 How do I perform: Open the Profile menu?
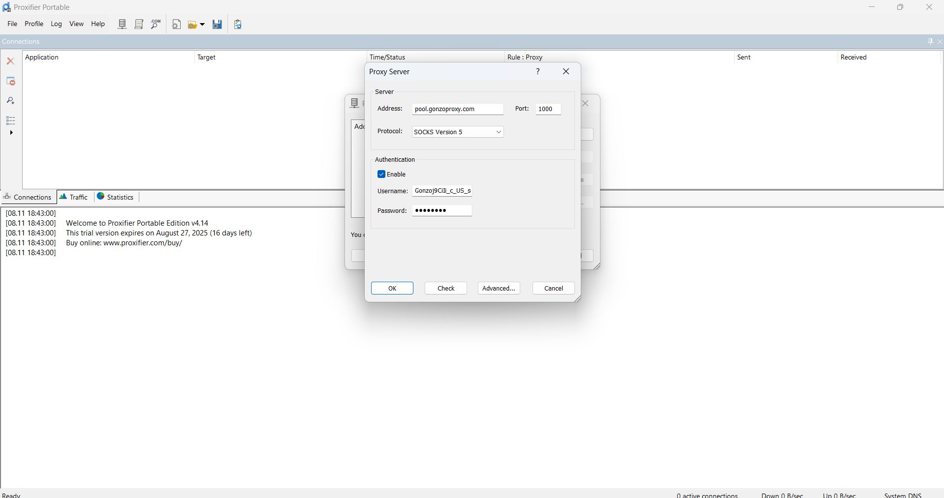click(x=34, y=24)
